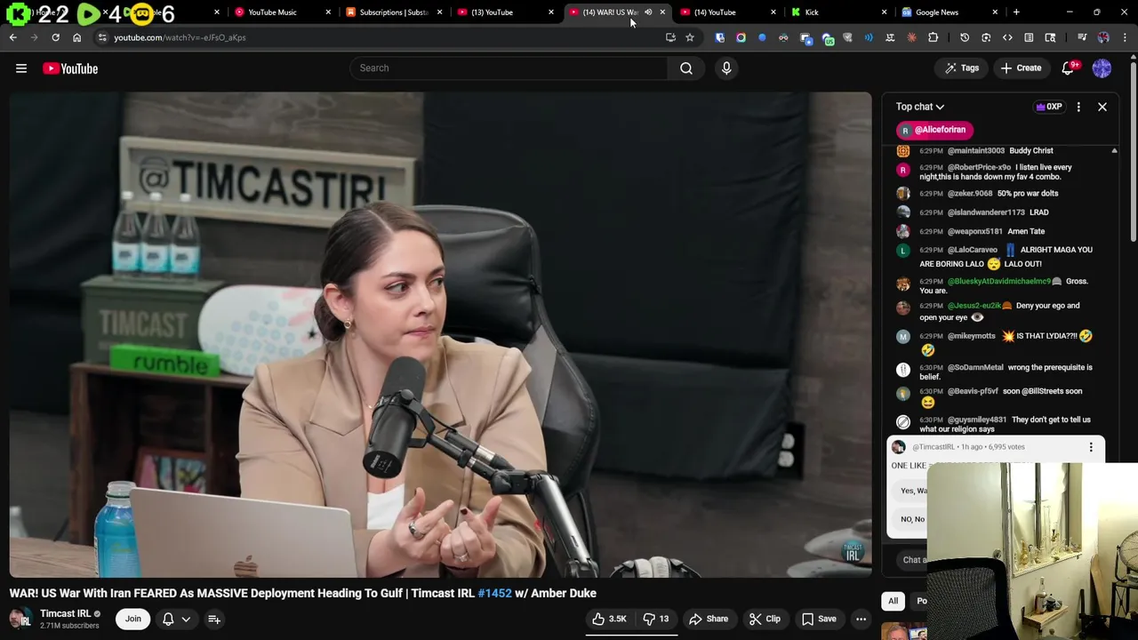Open the #1452 hashtag link in title
Viewport: 1138px width, 640px height.
coord(494,593)
